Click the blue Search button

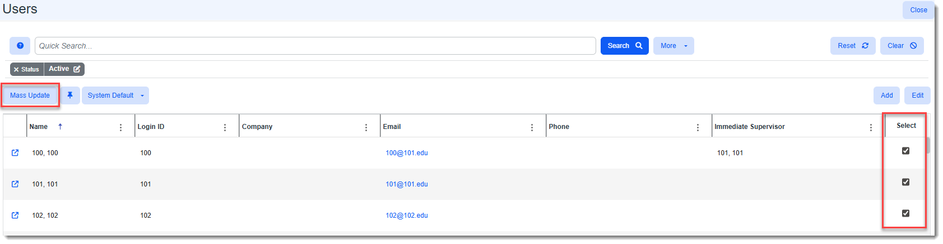(624, 46)
